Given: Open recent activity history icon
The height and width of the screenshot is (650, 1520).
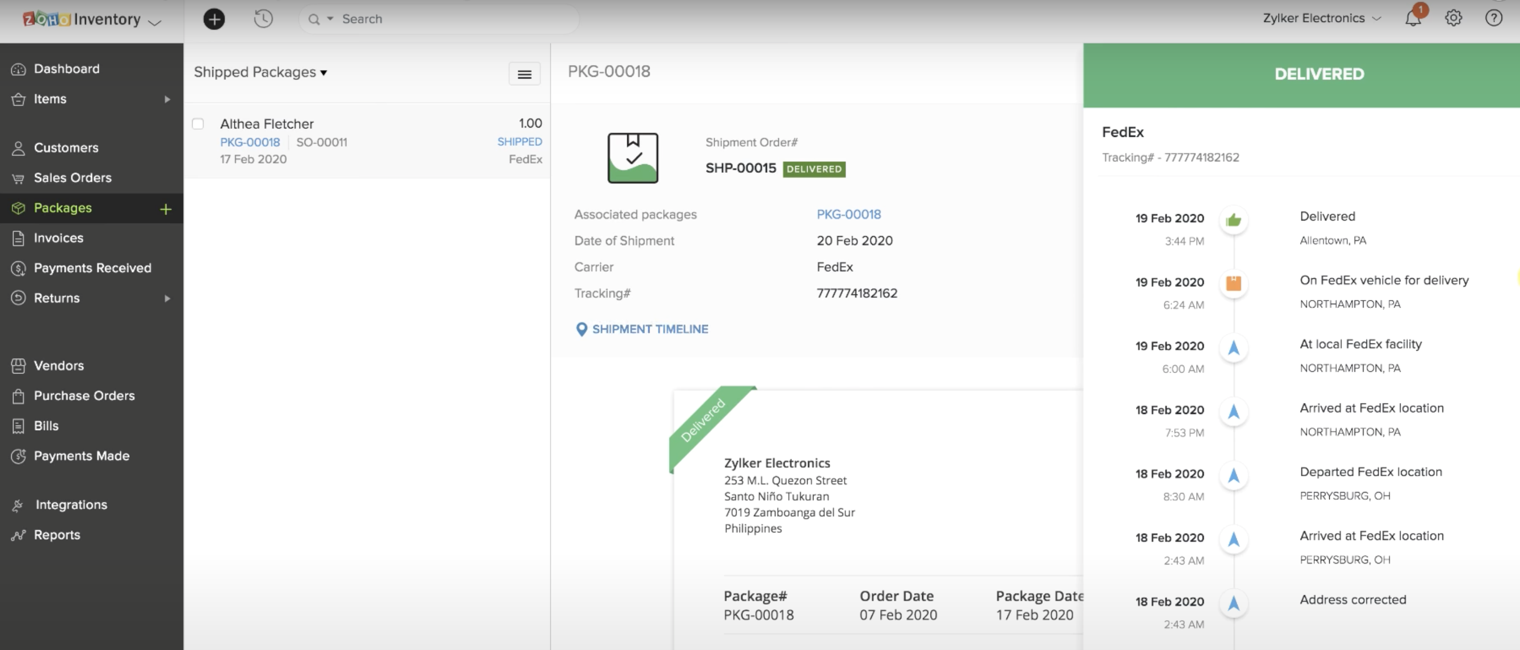Looking at the screenshot, I should [x=263, y=19].
